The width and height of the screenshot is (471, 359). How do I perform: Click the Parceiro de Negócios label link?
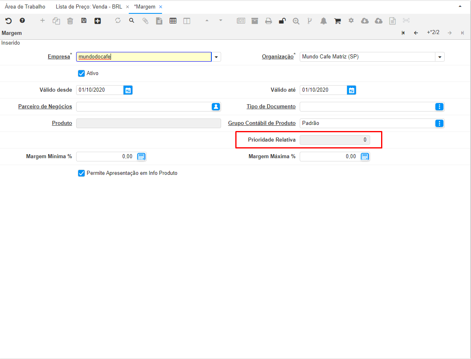click(x=45, y=107)
